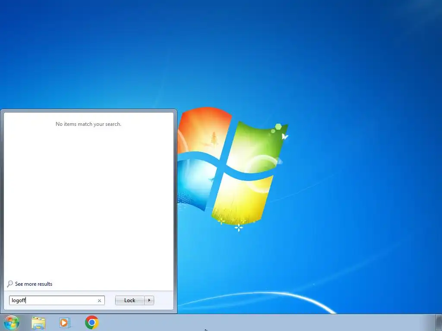Open the Windows Start orb
Viewport: 442px width, 331px height.
pyautogui.click(x=12, y=322)
